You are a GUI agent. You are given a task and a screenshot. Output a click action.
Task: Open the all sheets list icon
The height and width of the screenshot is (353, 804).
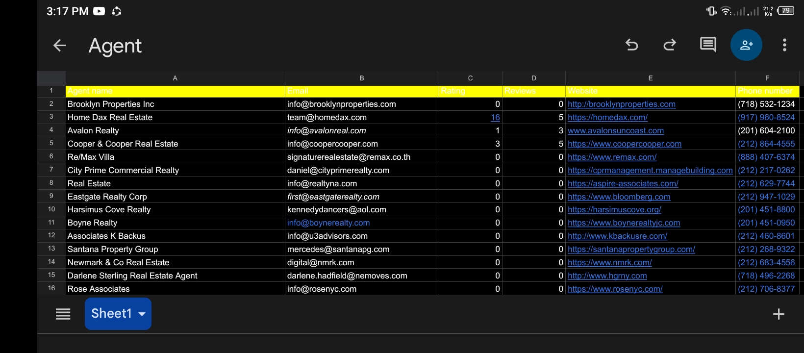pos(63,314)
